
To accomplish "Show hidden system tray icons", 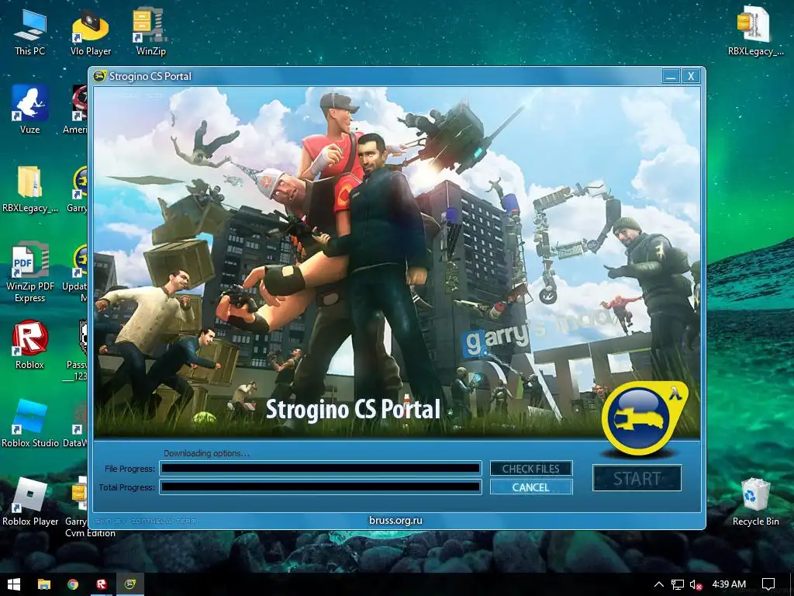I will 659,584.
